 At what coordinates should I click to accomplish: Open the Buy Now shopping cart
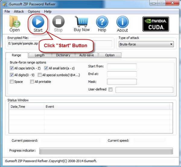tap(82, 24)
